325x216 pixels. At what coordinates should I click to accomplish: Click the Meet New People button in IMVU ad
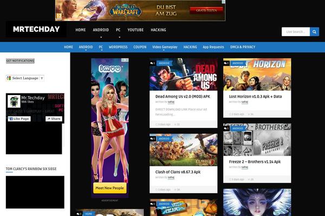tap(109, 188)
